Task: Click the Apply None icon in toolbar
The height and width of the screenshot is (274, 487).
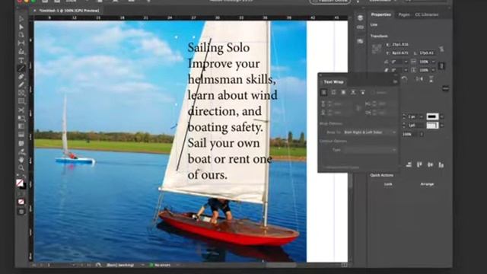Action: point(21,202)
